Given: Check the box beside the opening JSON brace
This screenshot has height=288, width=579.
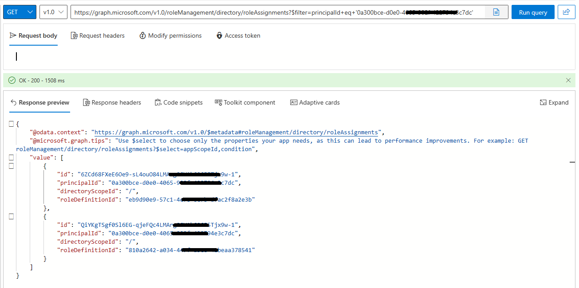Looking at the screenshot, I should (x=12, y=124).
